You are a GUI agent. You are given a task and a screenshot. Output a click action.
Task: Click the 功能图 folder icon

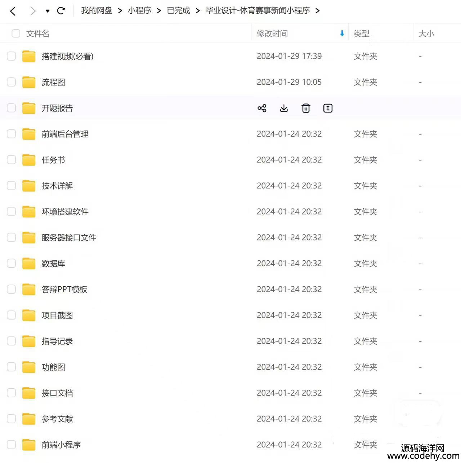[x=29, y=367]
